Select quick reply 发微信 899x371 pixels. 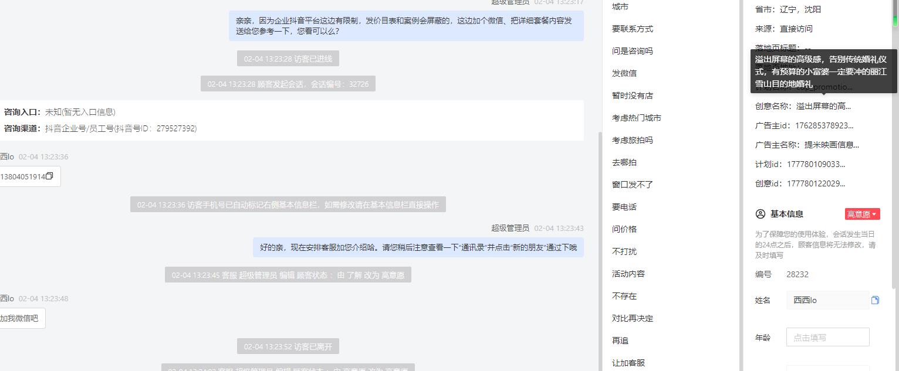coord(624,73)
